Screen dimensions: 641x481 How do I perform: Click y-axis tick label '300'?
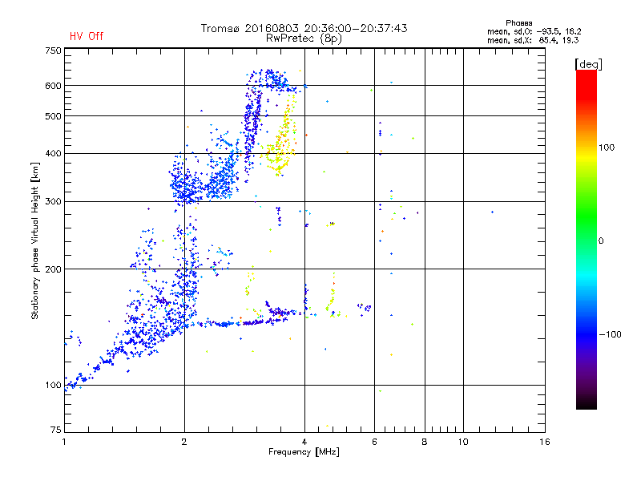pos(53,202)
